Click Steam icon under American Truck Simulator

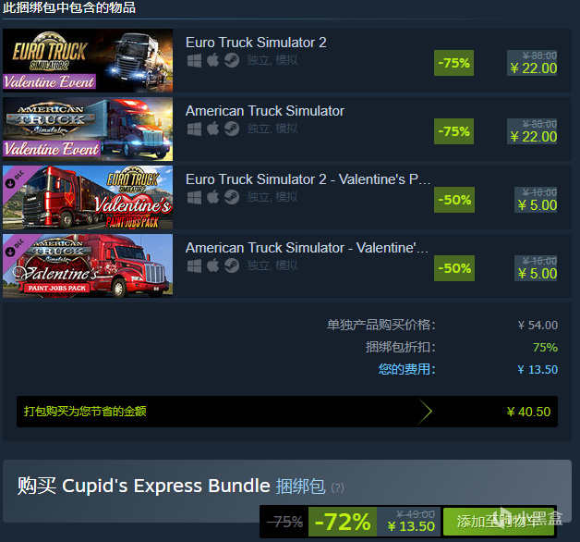coord(232,129)
